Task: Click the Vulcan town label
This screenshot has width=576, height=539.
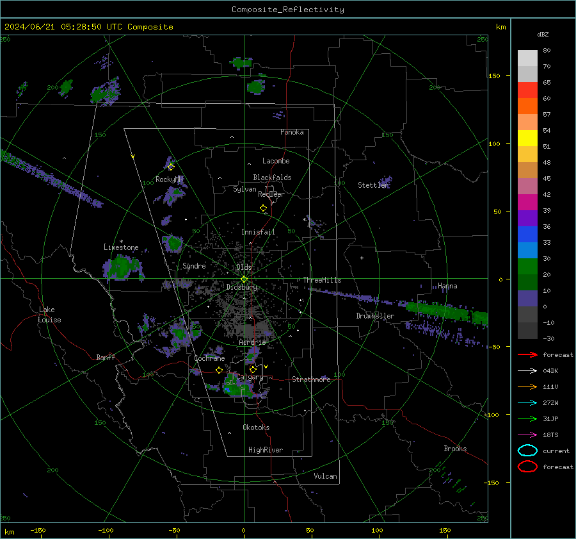Action: click(x=326, y=476)
